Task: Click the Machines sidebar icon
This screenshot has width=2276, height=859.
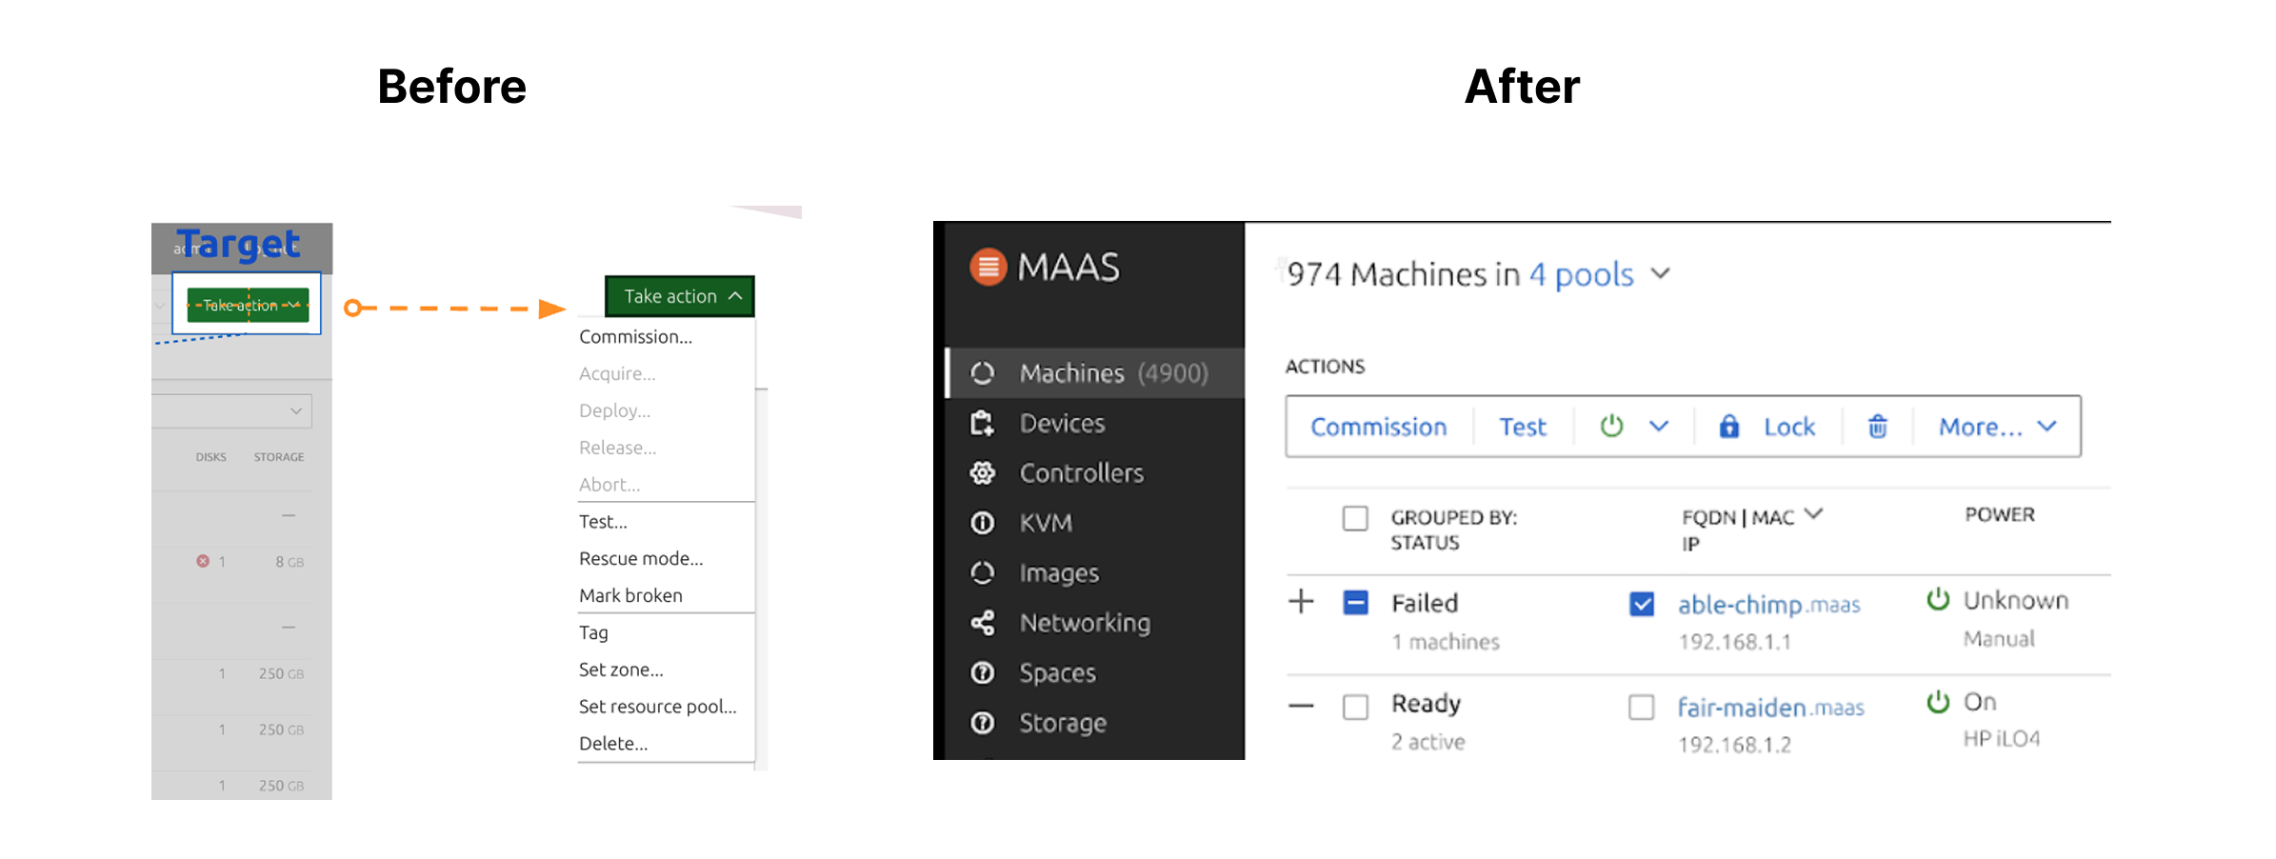Action: (982, 373)
